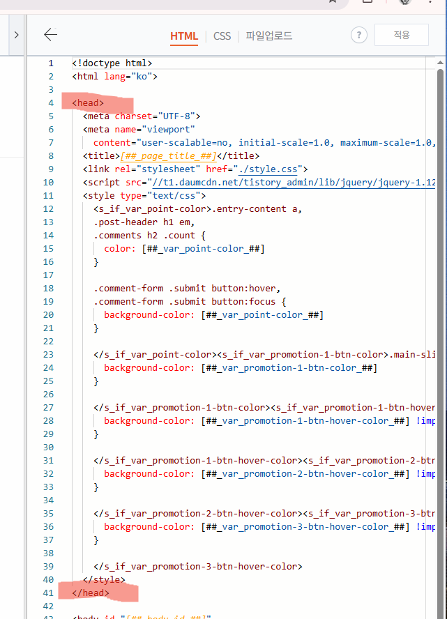The width and height of the screenshot is (447, 619).
Task: Click the closing </head> tag
Action: [x=91, y=593]
